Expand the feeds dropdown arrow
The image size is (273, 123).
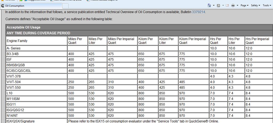pyautogui.click(x=223, y=5)
